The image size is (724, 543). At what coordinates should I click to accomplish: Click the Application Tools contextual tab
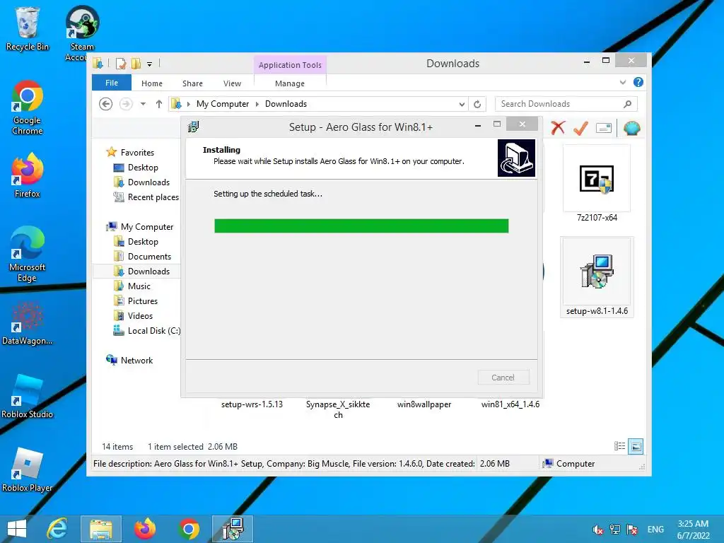pos(290,65)
